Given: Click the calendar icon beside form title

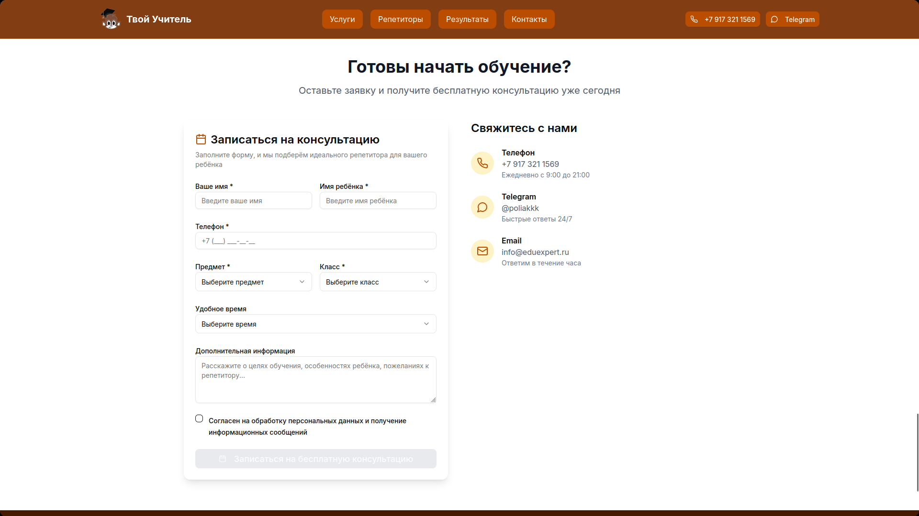Looking at the screenshot, I should pos(201,139).
